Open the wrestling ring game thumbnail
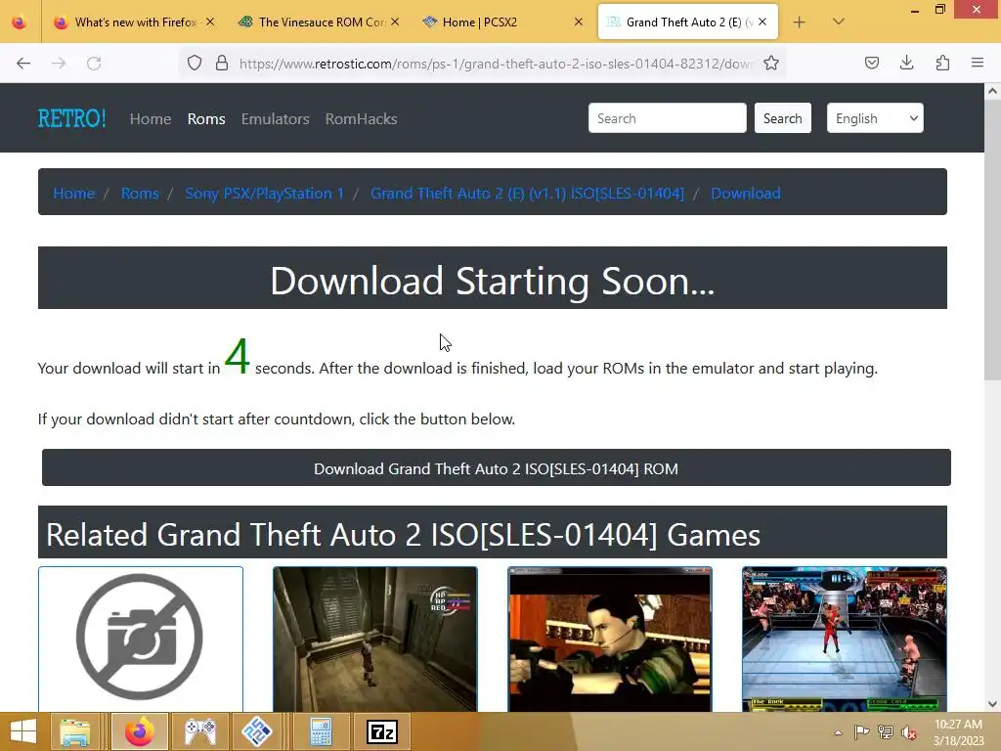The width and height of the screenshot is (1001, 751). coord(845,639)
